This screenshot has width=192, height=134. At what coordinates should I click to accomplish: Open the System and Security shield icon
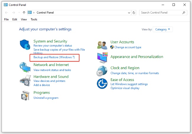[x=25, y=44]
